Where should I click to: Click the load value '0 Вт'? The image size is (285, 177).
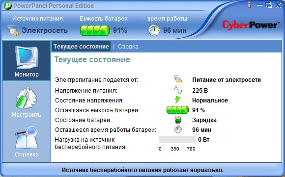coord(204,140)
